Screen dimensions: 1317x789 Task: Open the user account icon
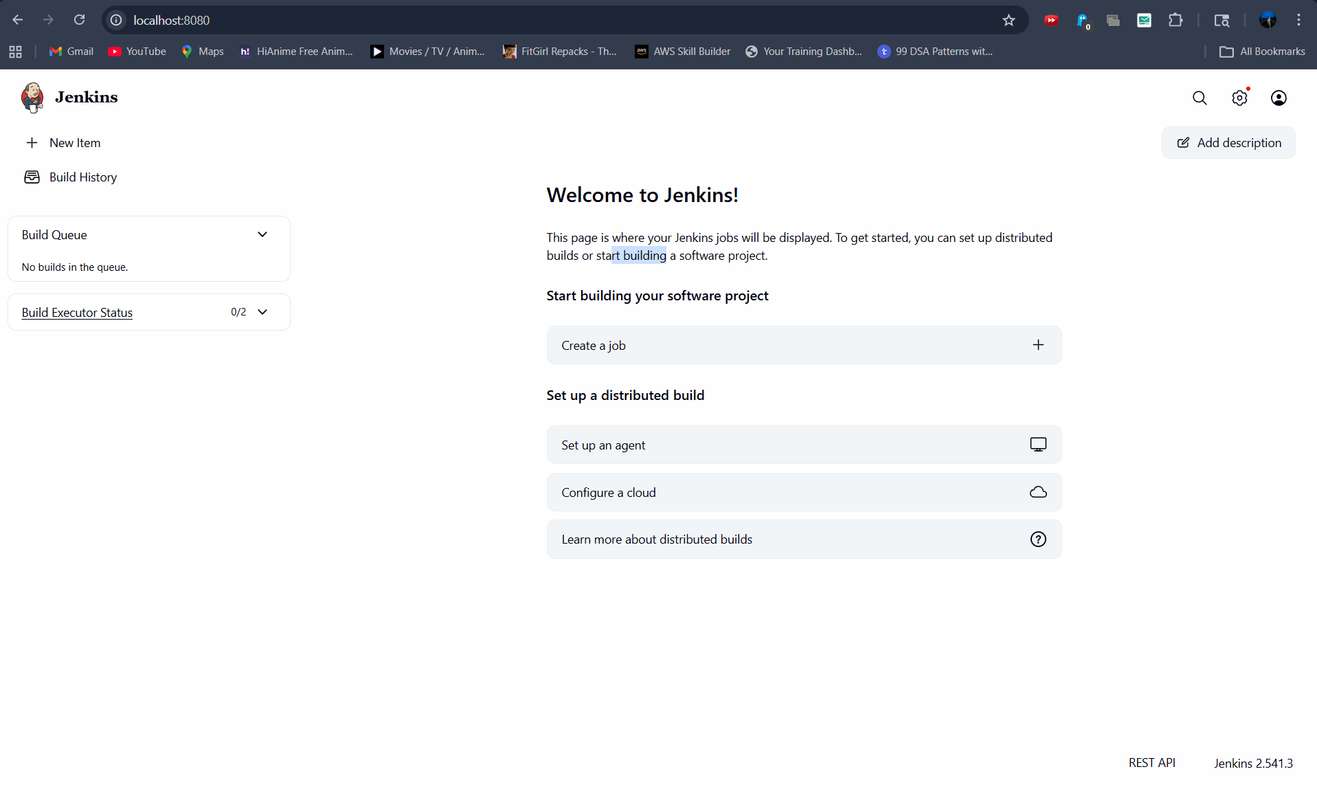pos(1279,98)
